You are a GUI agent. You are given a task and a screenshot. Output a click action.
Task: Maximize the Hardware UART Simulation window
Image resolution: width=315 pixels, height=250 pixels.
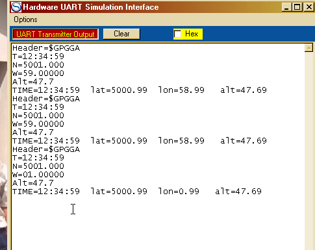click(297, 7)
